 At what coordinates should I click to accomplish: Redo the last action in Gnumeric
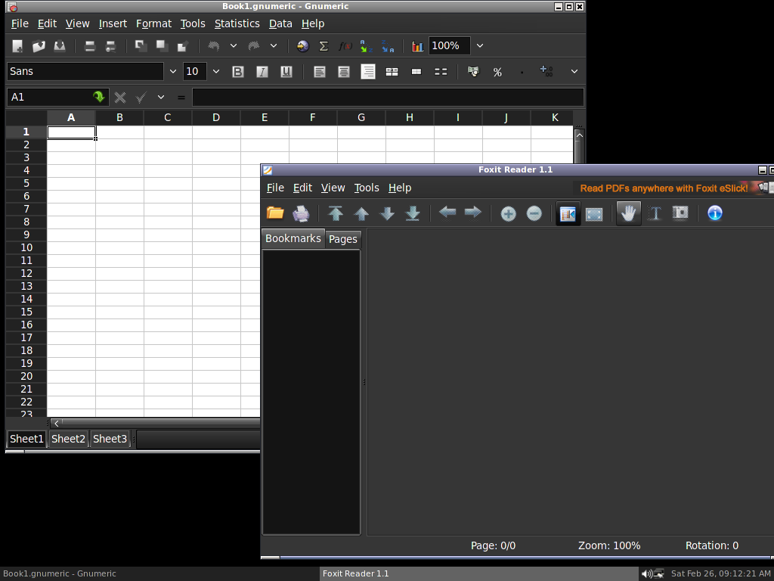pos(254,46)
